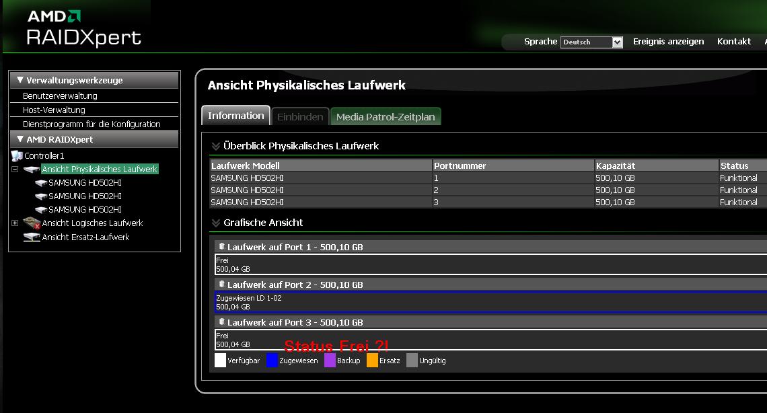Switch to the Information tab
Screen dimensions: 767x413
235,116
